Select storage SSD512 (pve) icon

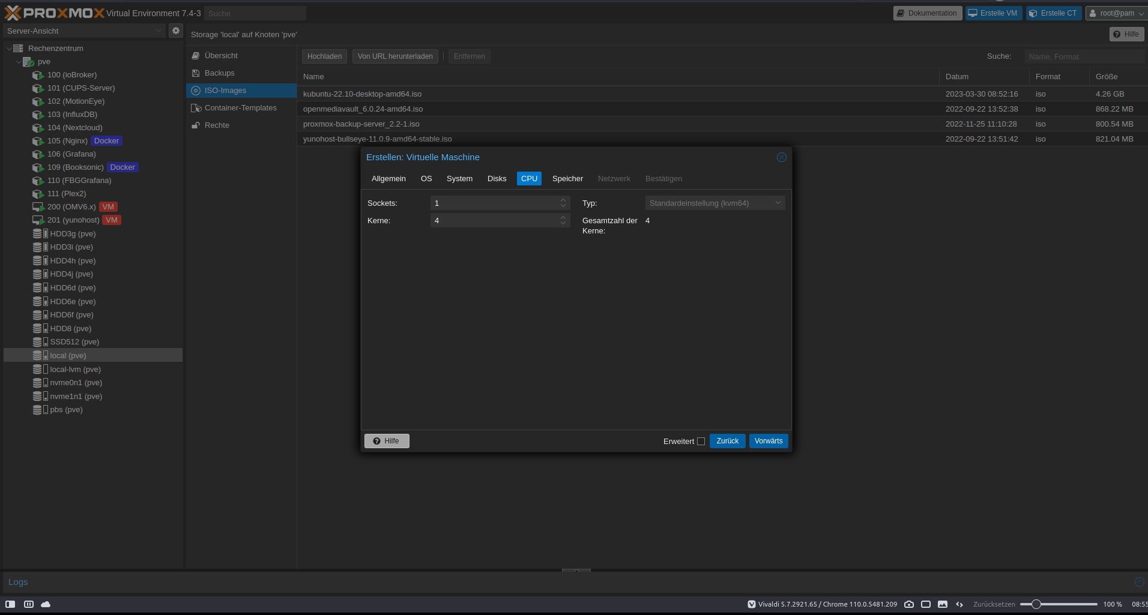(40, 342)
